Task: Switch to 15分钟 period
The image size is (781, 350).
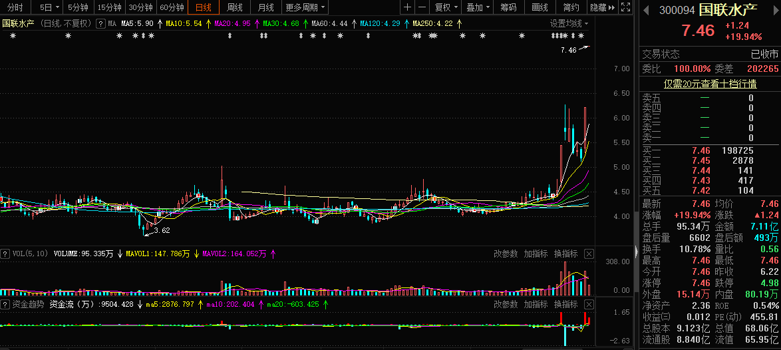Action: pos(109,7)
